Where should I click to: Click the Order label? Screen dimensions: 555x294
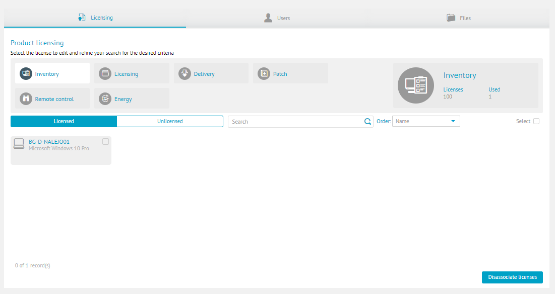(x=384, y=121)
